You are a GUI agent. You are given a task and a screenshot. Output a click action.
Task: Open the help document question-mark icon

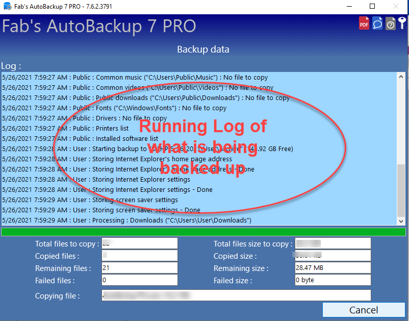click(391, 23)
